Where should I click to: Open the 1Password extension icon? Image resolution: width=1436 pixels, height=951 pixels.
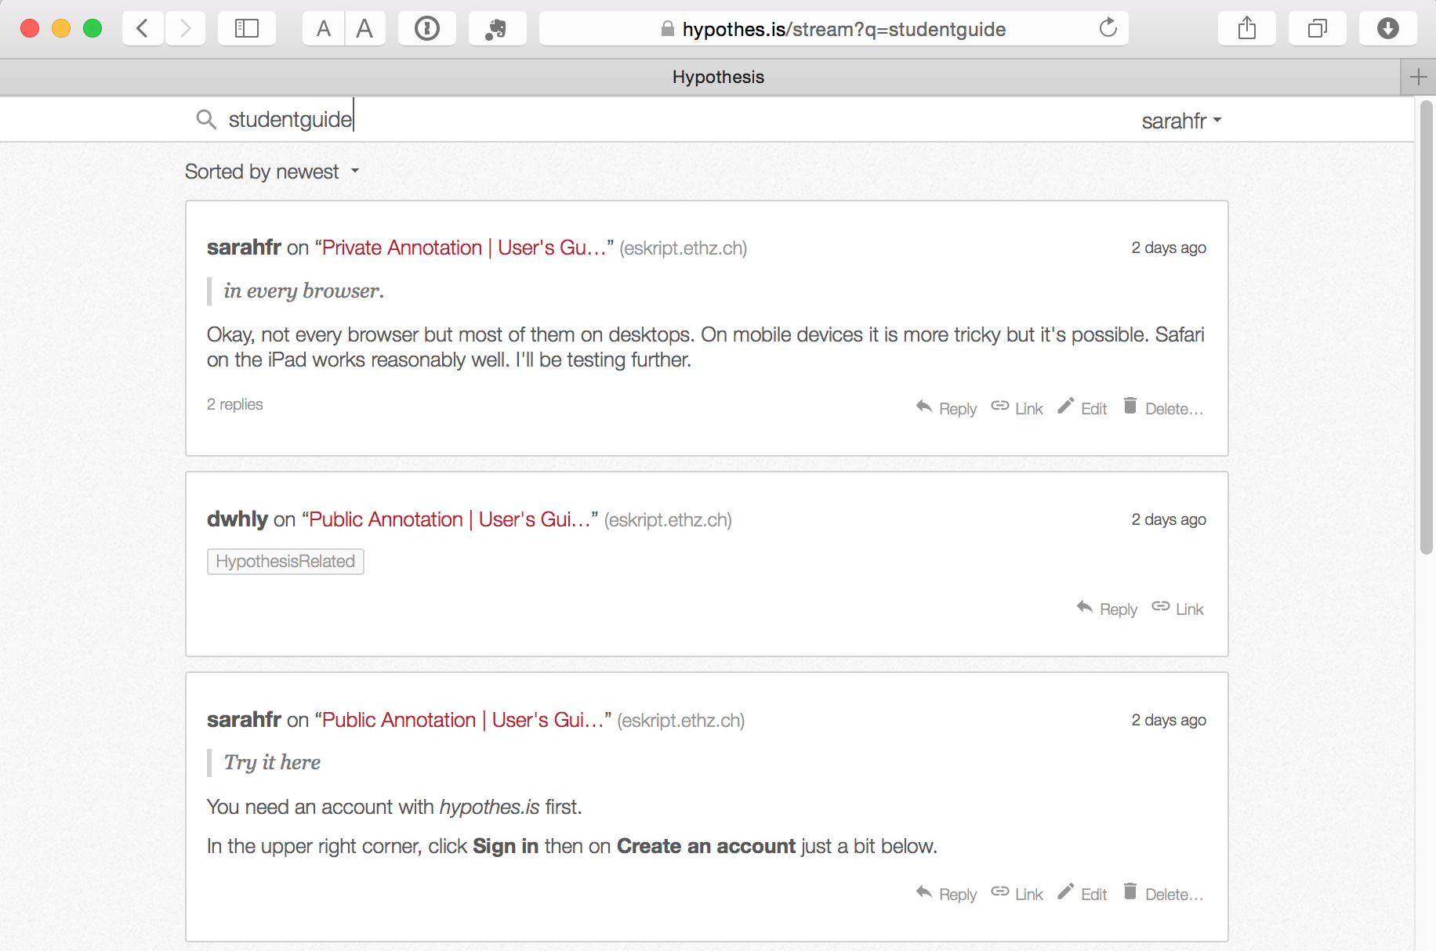[427, 29]
